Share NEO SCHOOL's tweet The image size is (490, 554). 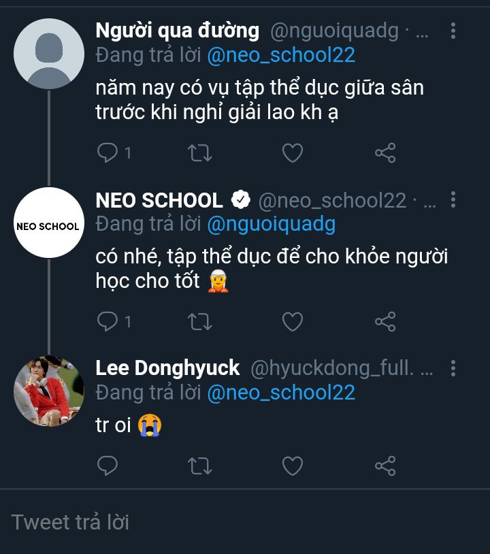coord(385,321)
